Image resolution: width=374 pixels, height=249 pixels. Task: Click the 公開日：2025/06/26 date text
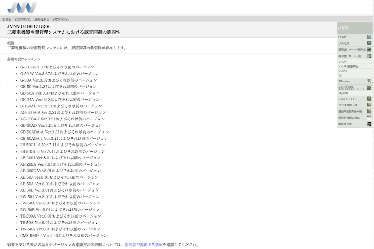pos(17,19)
